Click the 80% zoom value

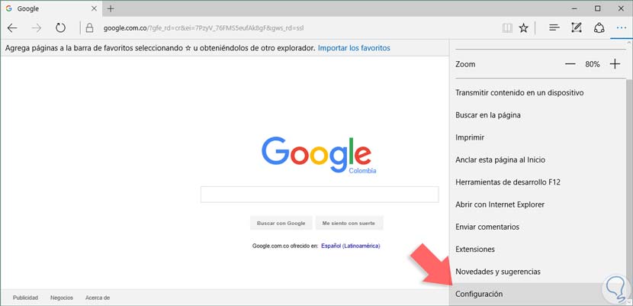click(593, 64)
